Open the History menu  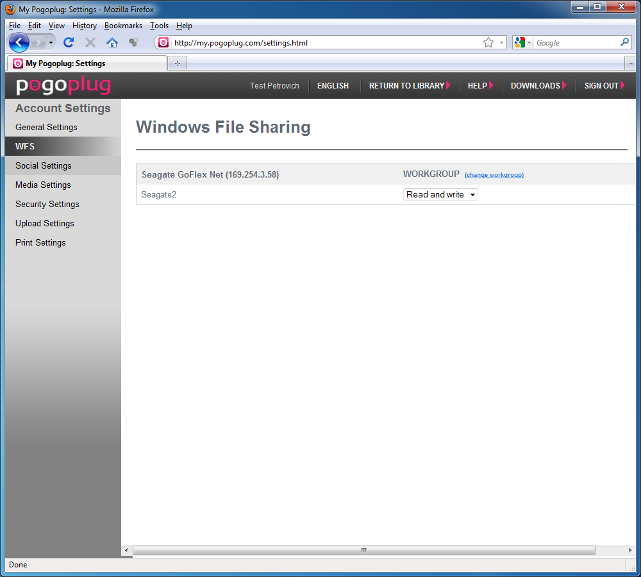coord(85,26)
